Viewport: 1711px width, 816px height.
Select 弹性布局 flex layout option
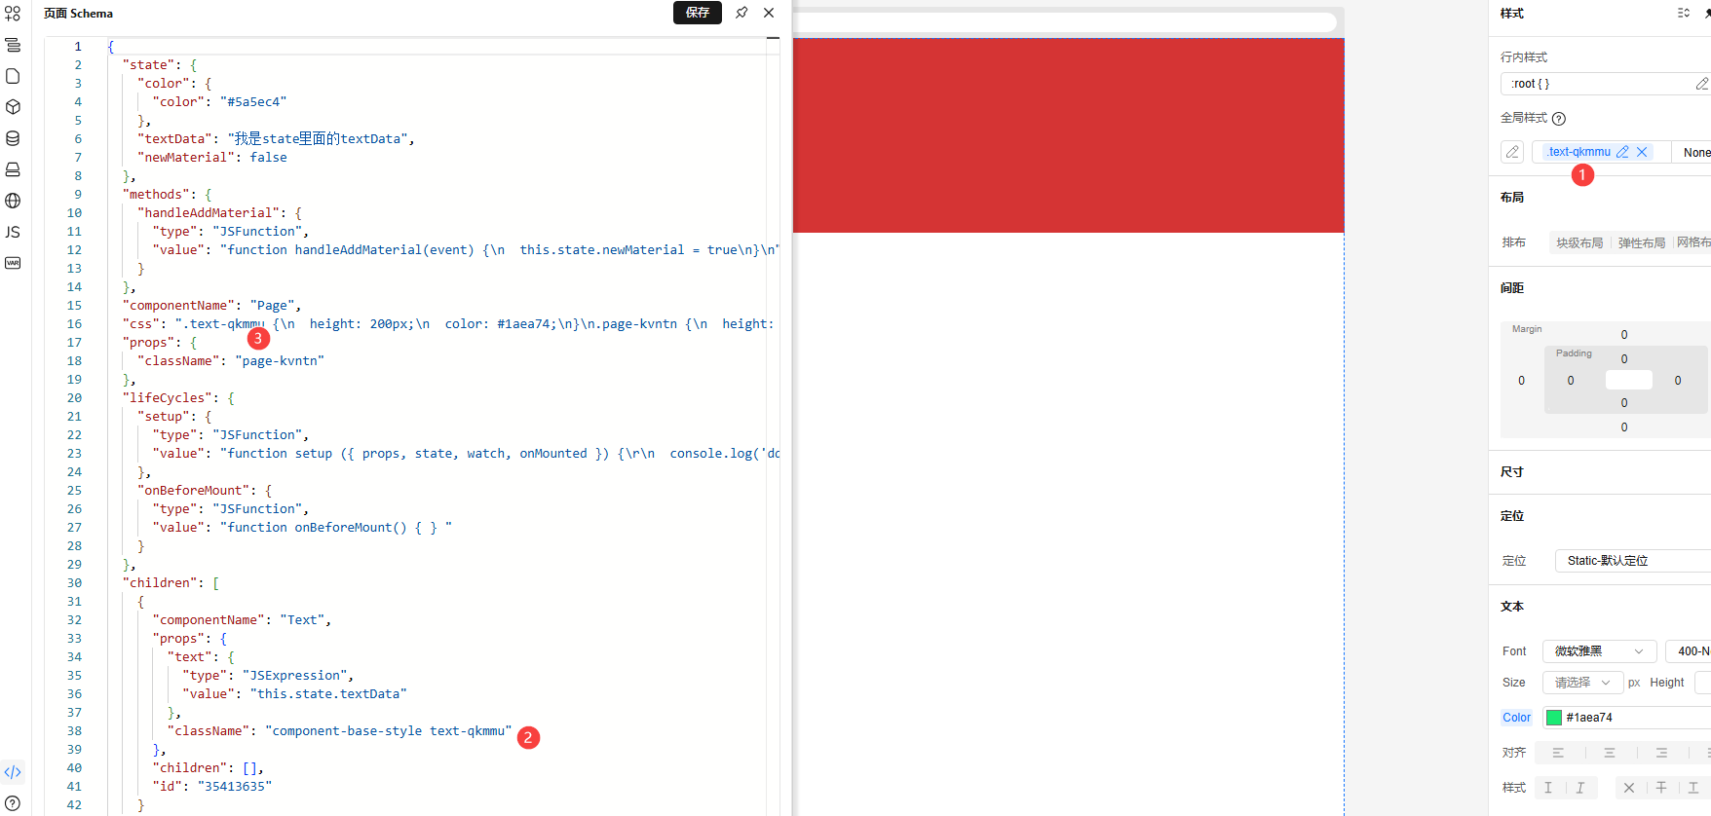[1642, 242]
